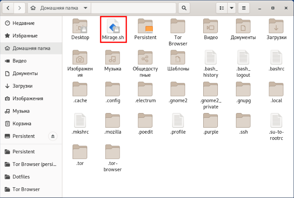294x198 pixels.
Task: Toggle the list view mode button
Action: [221, 8]
